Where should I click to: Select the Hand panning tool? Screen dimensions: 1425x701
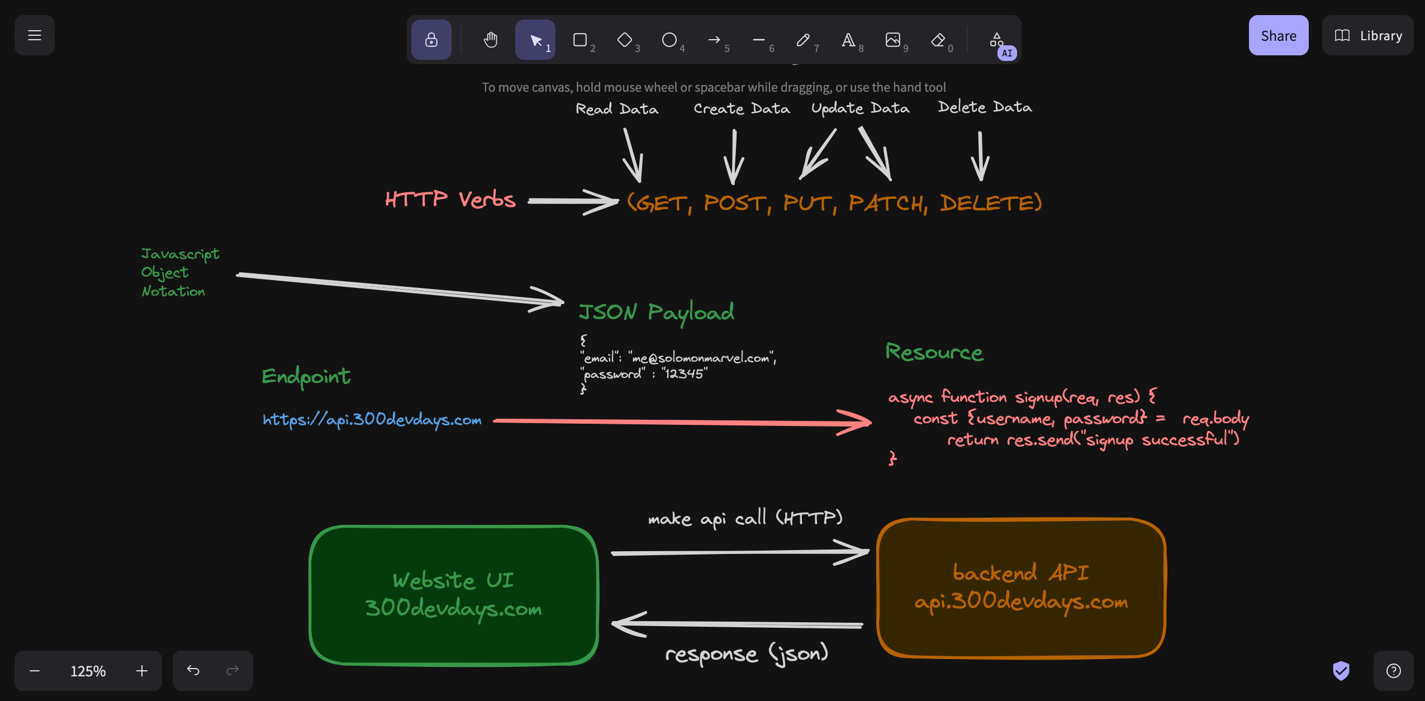[x=490, y=40]
